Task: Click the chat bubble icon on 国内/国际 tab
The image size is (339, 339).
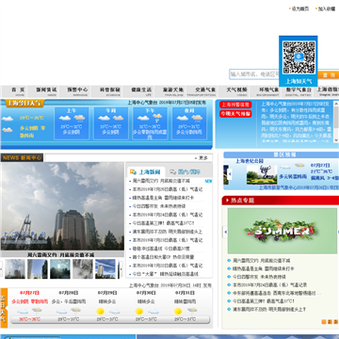Action: [x=172, y=172]
